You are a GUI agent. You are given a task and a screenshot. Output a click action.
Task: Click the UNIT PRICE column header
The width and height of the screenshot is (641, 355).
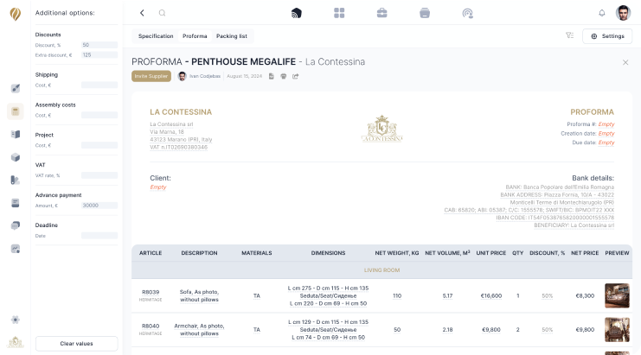(x=491, y=253)
